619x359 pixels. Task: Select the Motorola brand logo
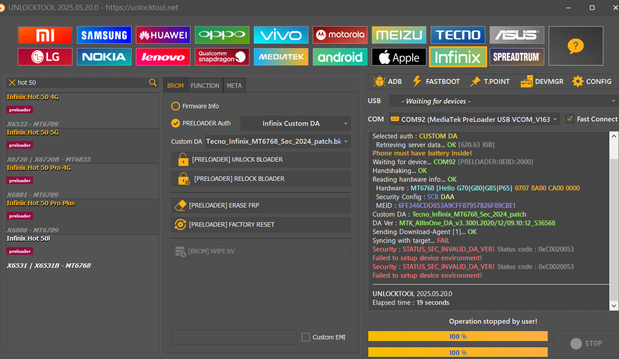[340, 35]
